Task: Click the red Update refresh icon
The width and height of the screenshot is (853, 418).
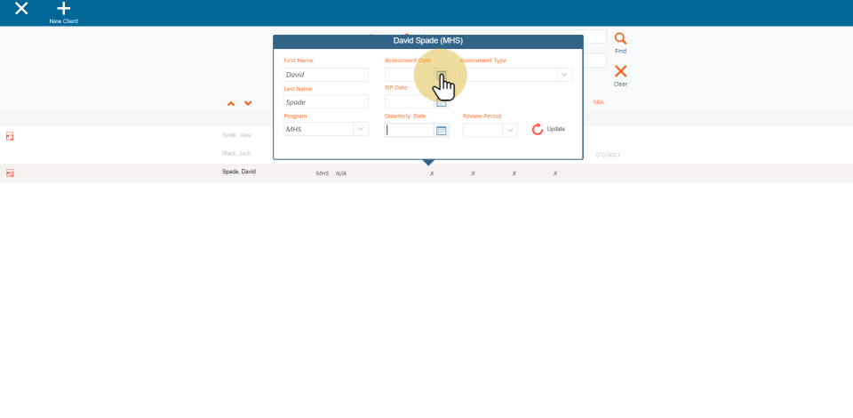Action: 537,130
